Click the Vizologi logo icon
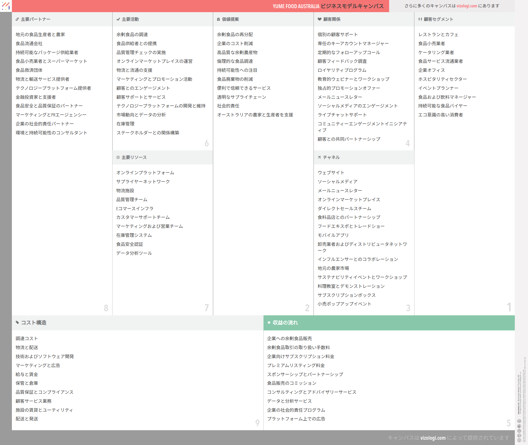Viewport: 528px width, 445px height. (6, 6)
